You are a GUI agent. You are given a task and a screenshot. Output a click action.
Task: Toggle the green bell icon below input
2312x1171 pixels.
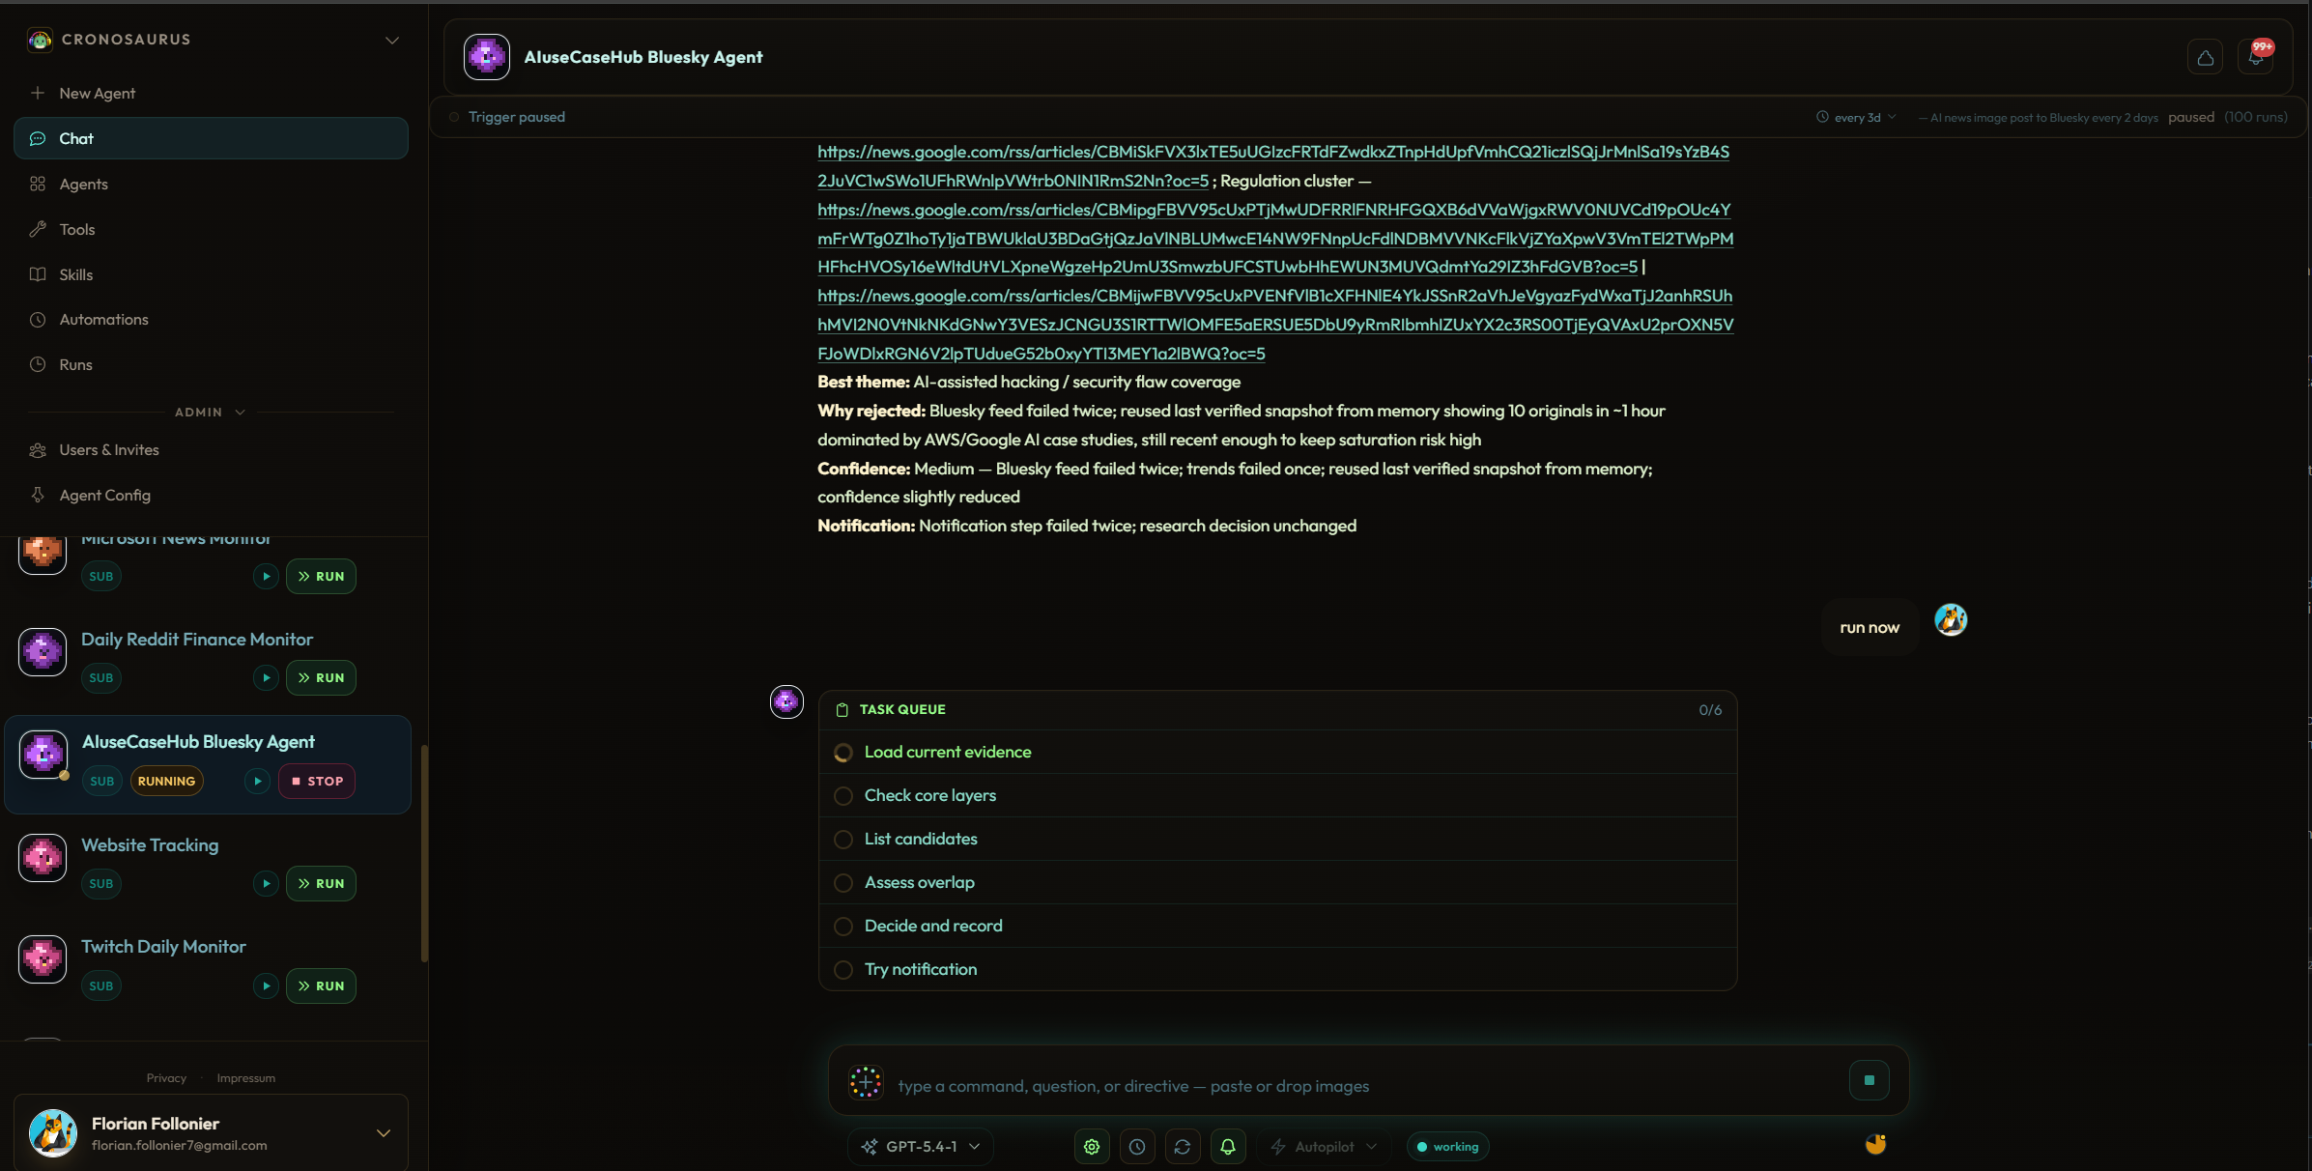tap(1228, 1147)
